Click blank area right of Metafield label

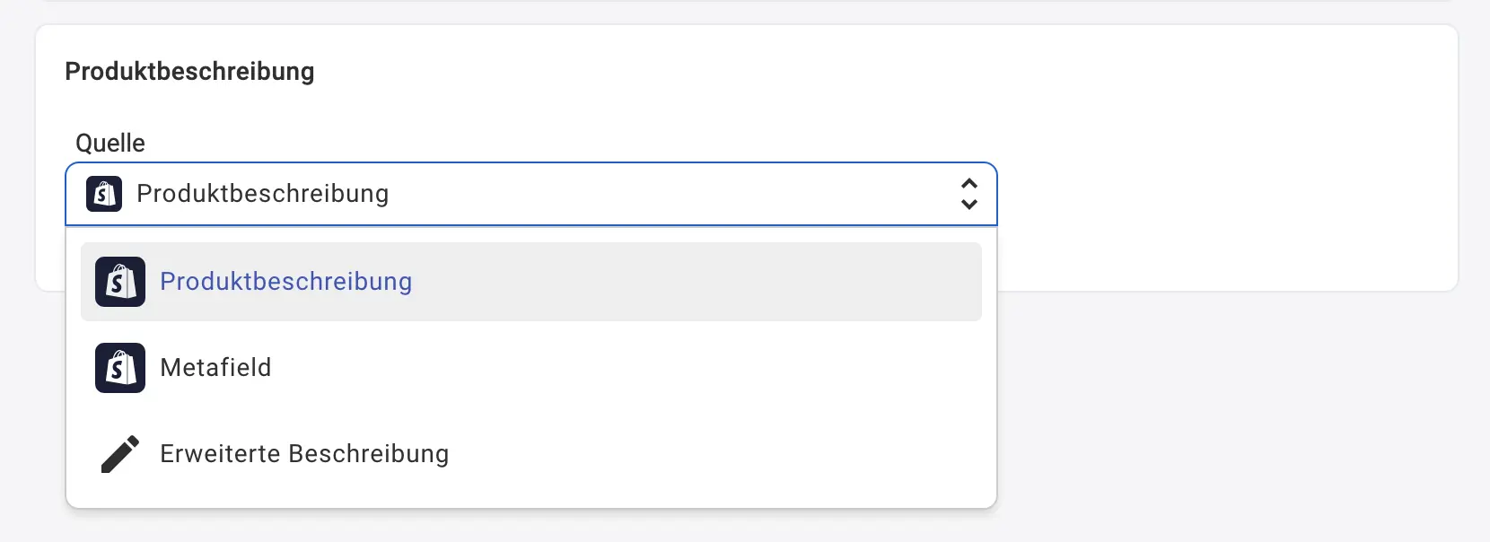(x=628, y=368)
